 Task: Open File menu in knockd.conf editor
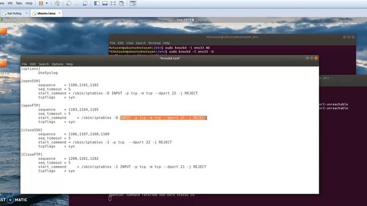[x=24, y=64]
